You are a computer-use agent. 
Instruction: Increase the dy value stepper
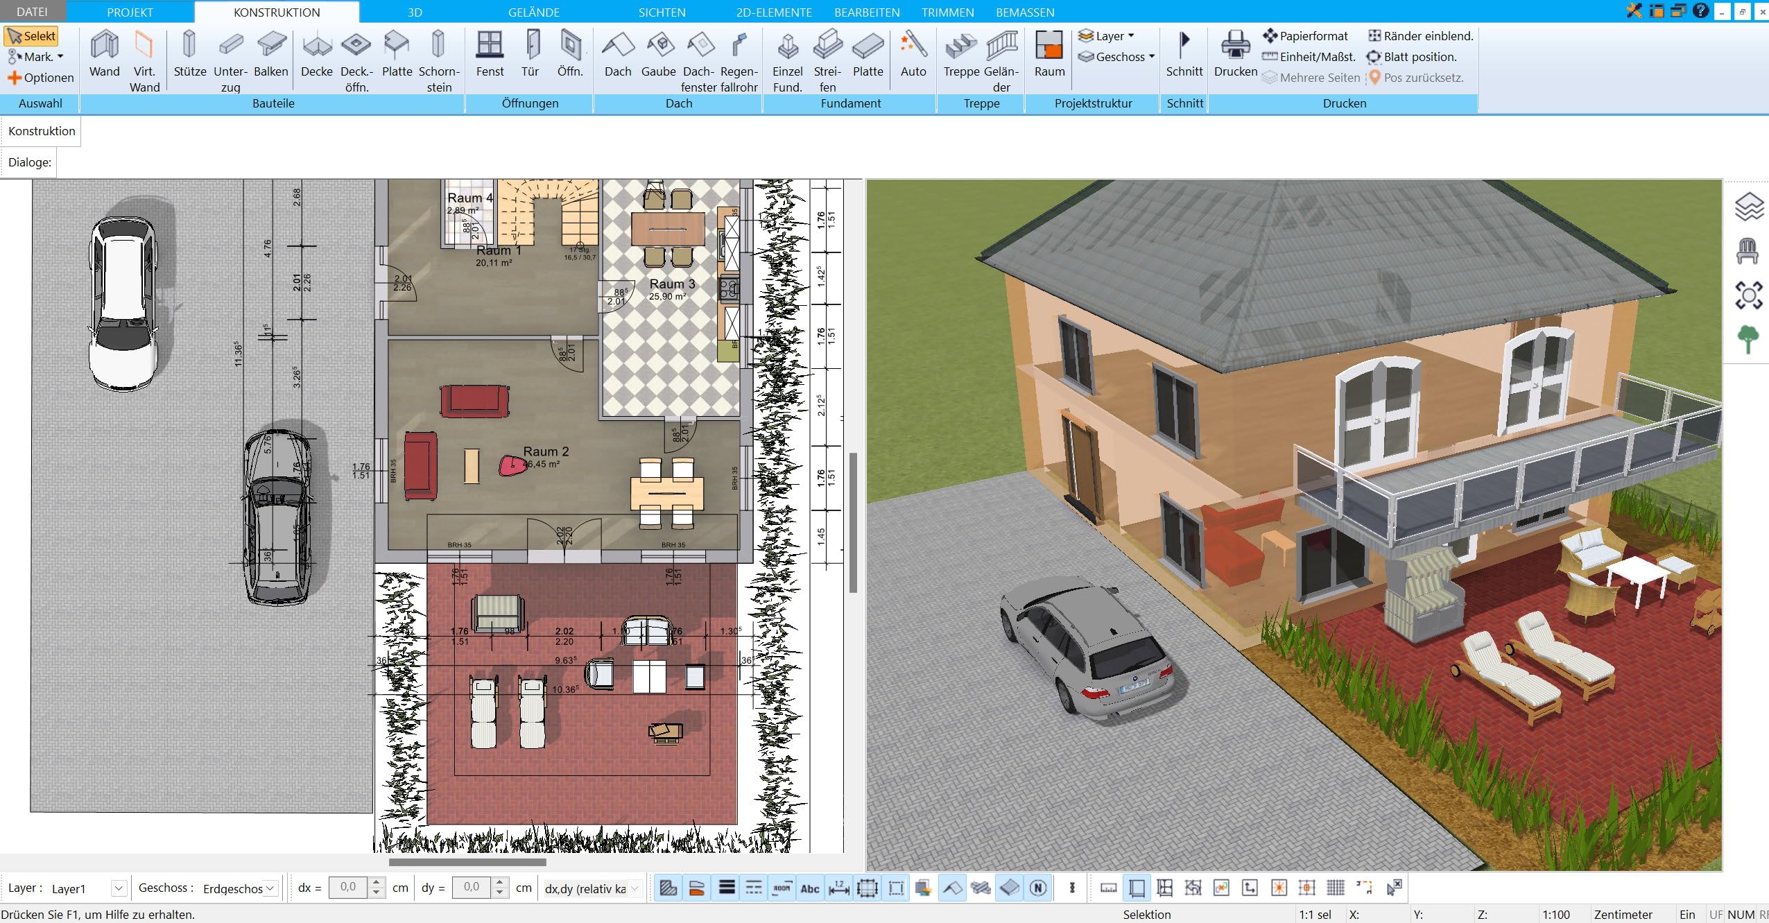click(x=499, y=883)
